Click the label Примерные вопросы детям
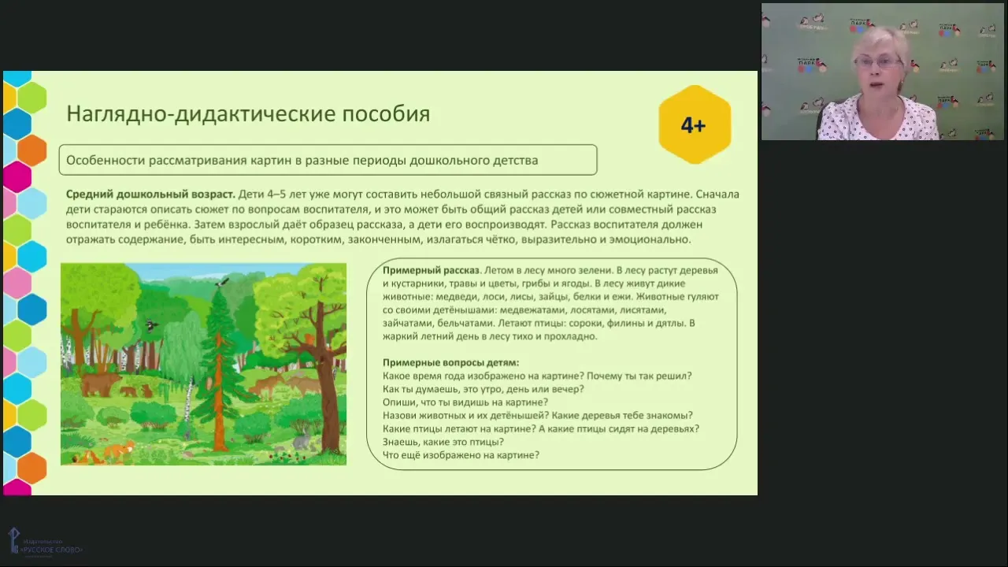This screenshot has width=1008, height=567. 451,363
